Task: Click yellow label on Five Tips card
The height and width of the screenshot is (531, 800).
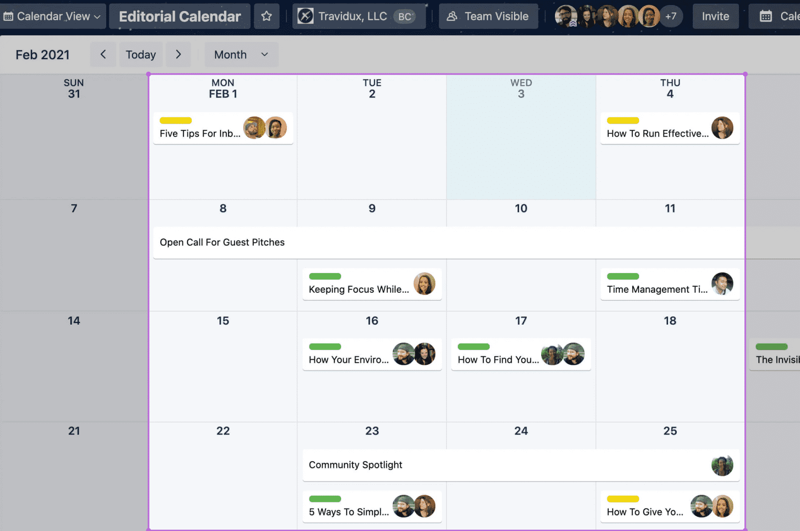Action: (176, 121)
